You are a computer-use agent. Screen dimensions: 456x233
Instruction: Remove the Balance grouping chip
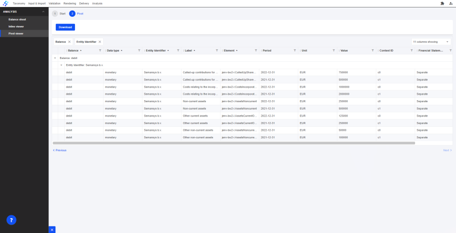click(69, 42)
